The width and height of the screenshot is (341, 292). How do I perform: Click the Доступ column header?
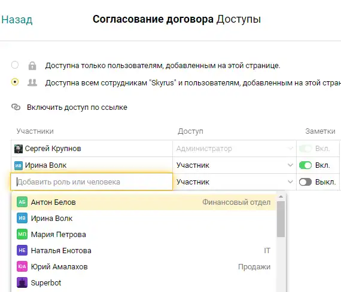point(190,131)
